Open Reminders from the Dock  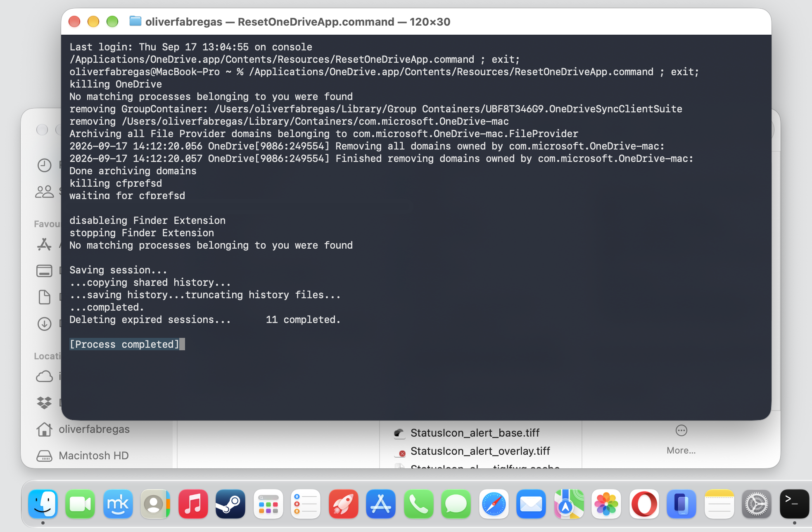click(x=306, y=504)
